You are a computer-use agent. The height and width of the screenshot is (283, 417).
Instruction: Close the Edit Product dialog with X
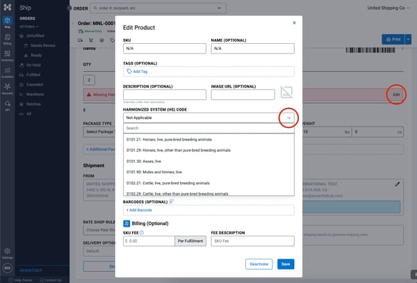click(294, 22)
